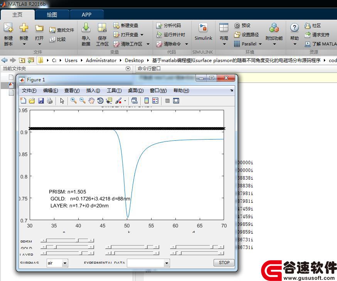Click the Analyze Code (分析代码) icon
The image size is (337, 281).
pos(159,25)
